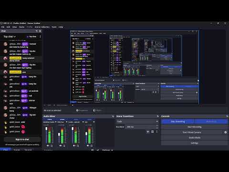This screenshot has height=172, width=229.
Task: Open scene transition more options dots
Action: [x=157, y=132]
